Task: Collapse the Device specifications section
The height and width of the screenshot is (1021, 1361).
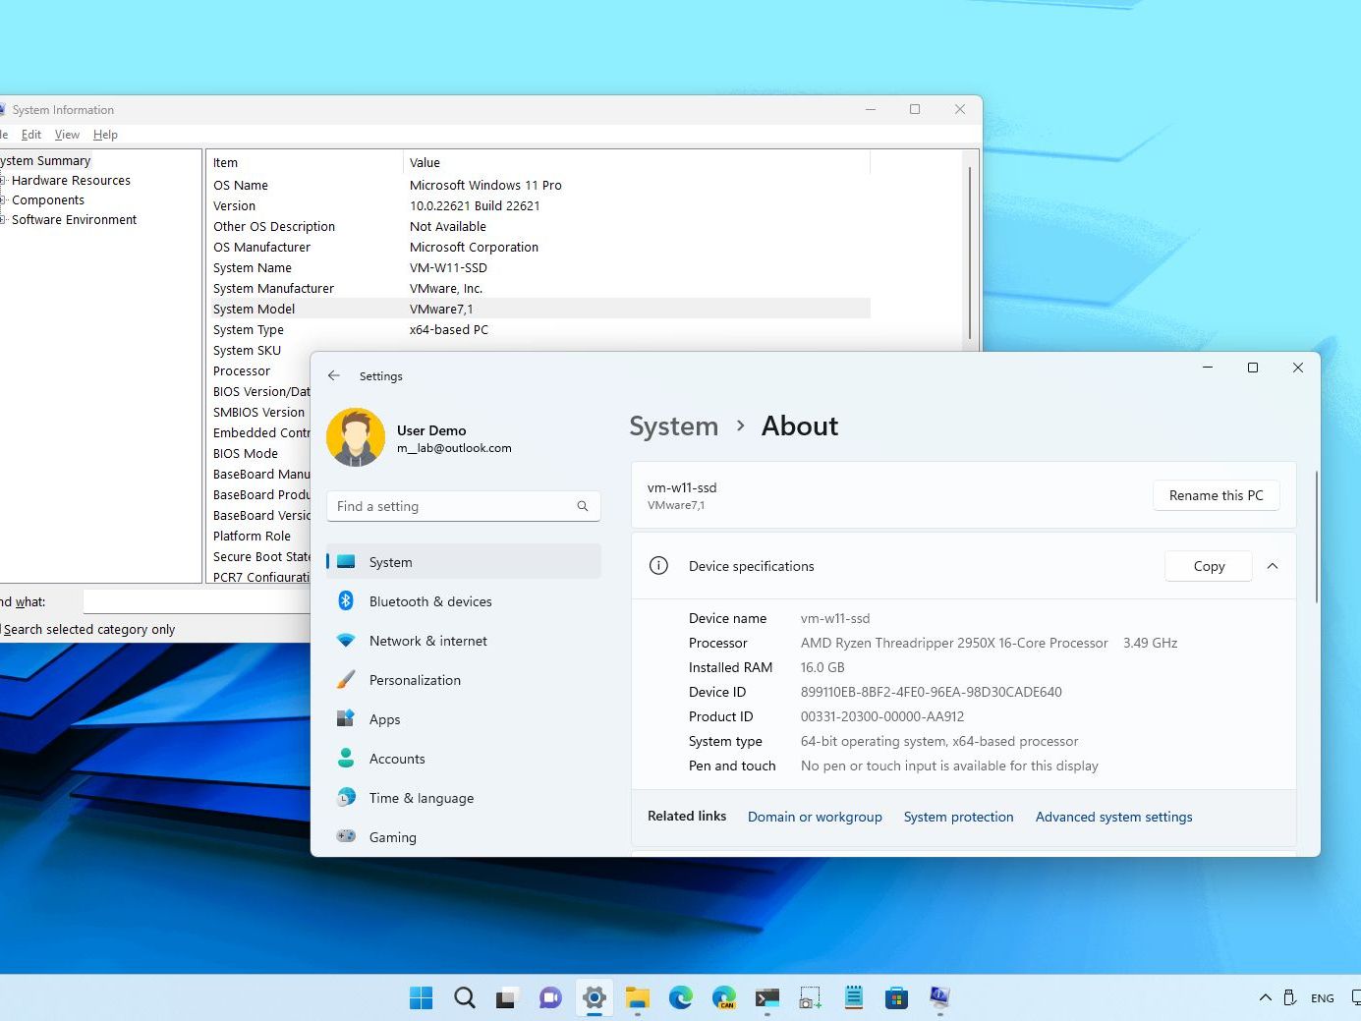Action: tap(1273, 566)
